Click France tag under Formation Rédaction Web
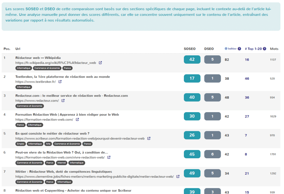 (x=20, y=125)
